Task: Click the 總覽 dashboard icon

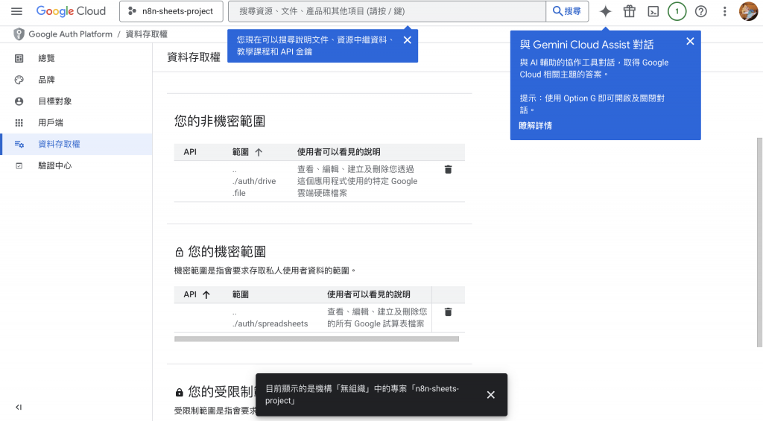Action: point(19,58)
